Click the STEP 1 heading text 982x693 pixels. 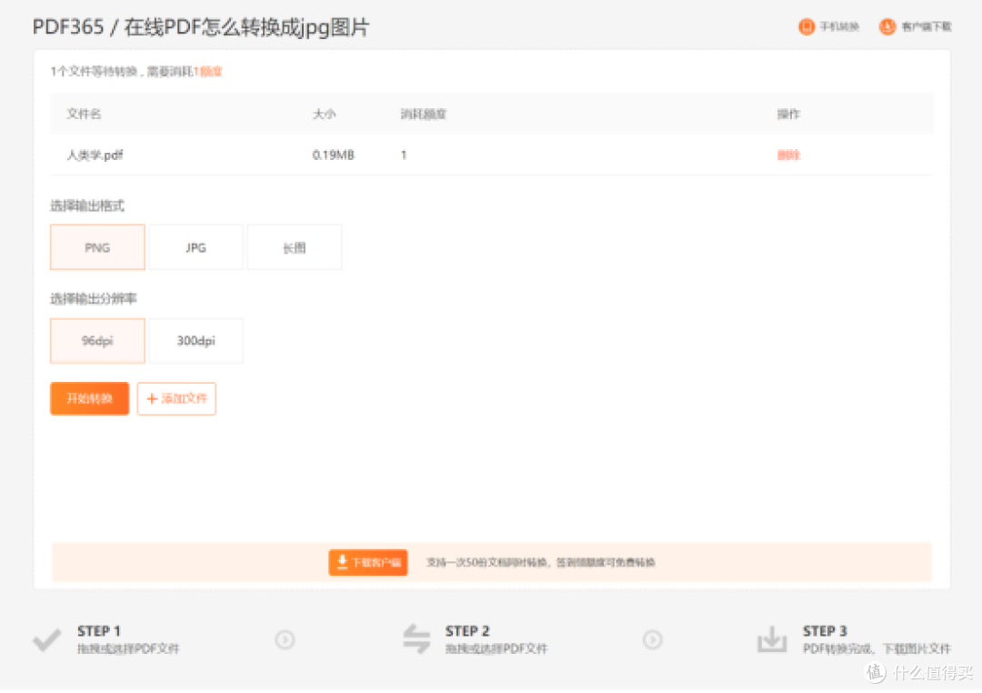pos(99,631)
